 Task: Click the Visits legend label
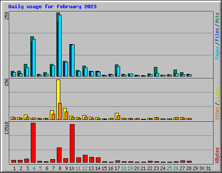pyautogui.click(x=217, y=94)
